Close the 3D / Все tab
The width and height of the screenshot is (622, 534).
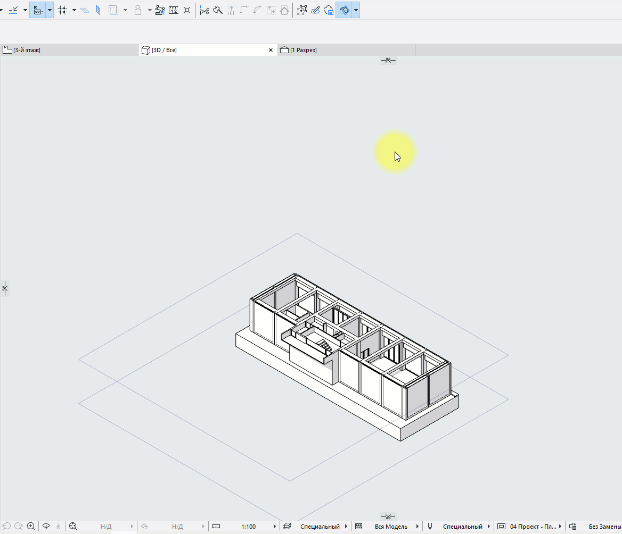[x=271, y=51]
